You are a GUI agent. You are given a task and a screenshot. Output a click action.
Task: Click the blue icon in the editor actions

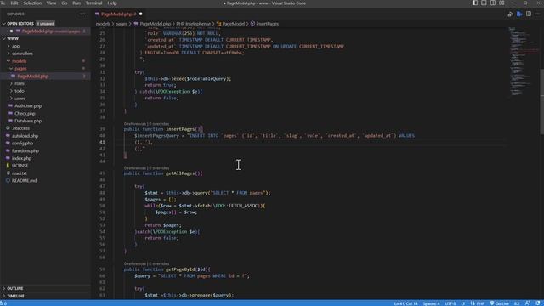pyautogui.click(x=519, y=14)
